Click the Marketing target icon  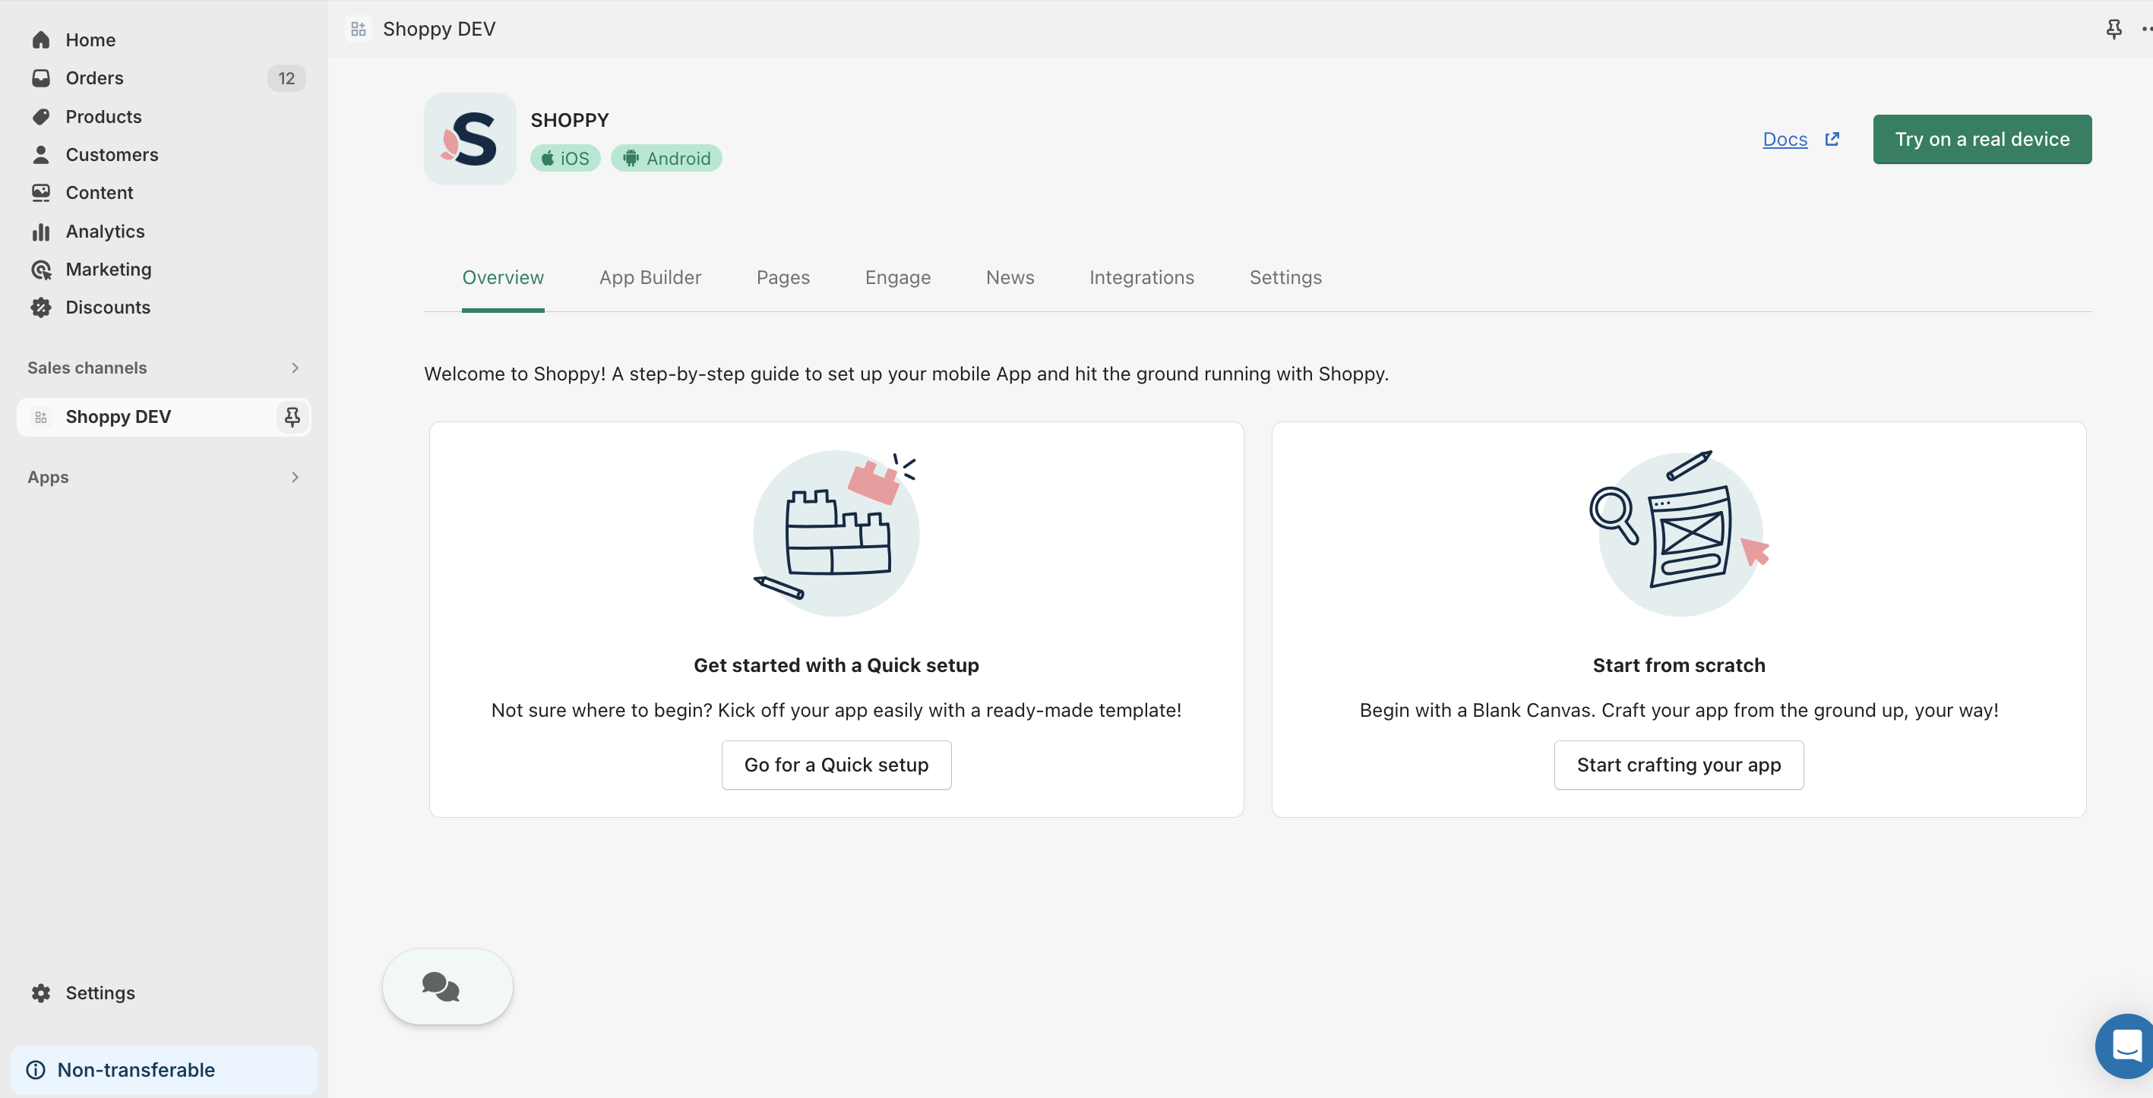[40, 269]
